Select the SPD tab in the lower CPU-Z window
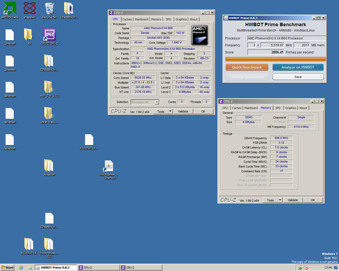This screenshot has width=339, height=271. click(x=278, y=108)
